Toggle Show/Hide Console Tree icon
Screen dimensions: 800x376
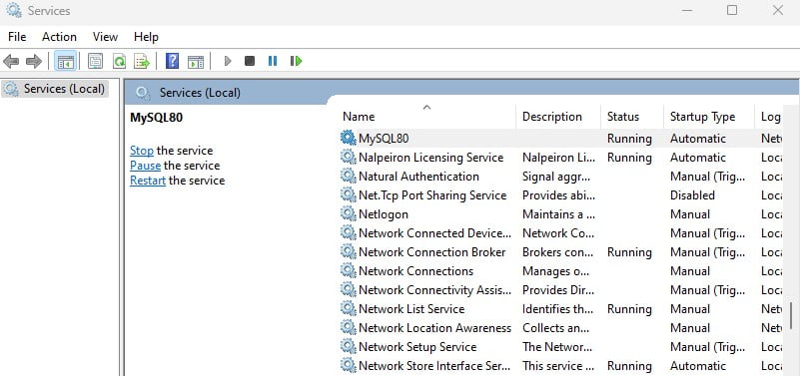(66, 62)
